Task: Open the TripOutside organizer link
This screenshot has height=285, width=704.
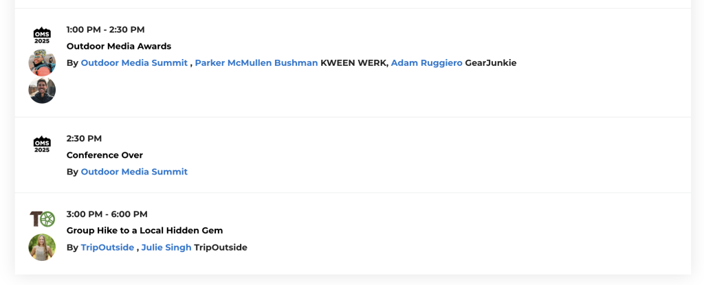Action: [107, 247]
